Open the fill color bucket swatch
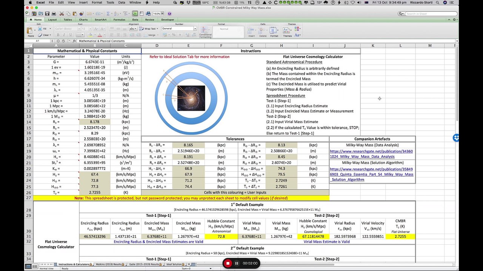This screenshot has height=271, width=483. pos(90,35)
